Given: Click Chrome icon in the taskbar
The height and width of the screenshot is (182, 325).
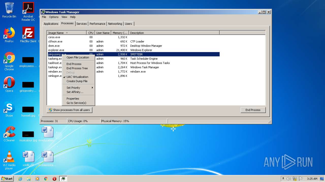Looking at the screenshot, I should click(x=46, y=179).
